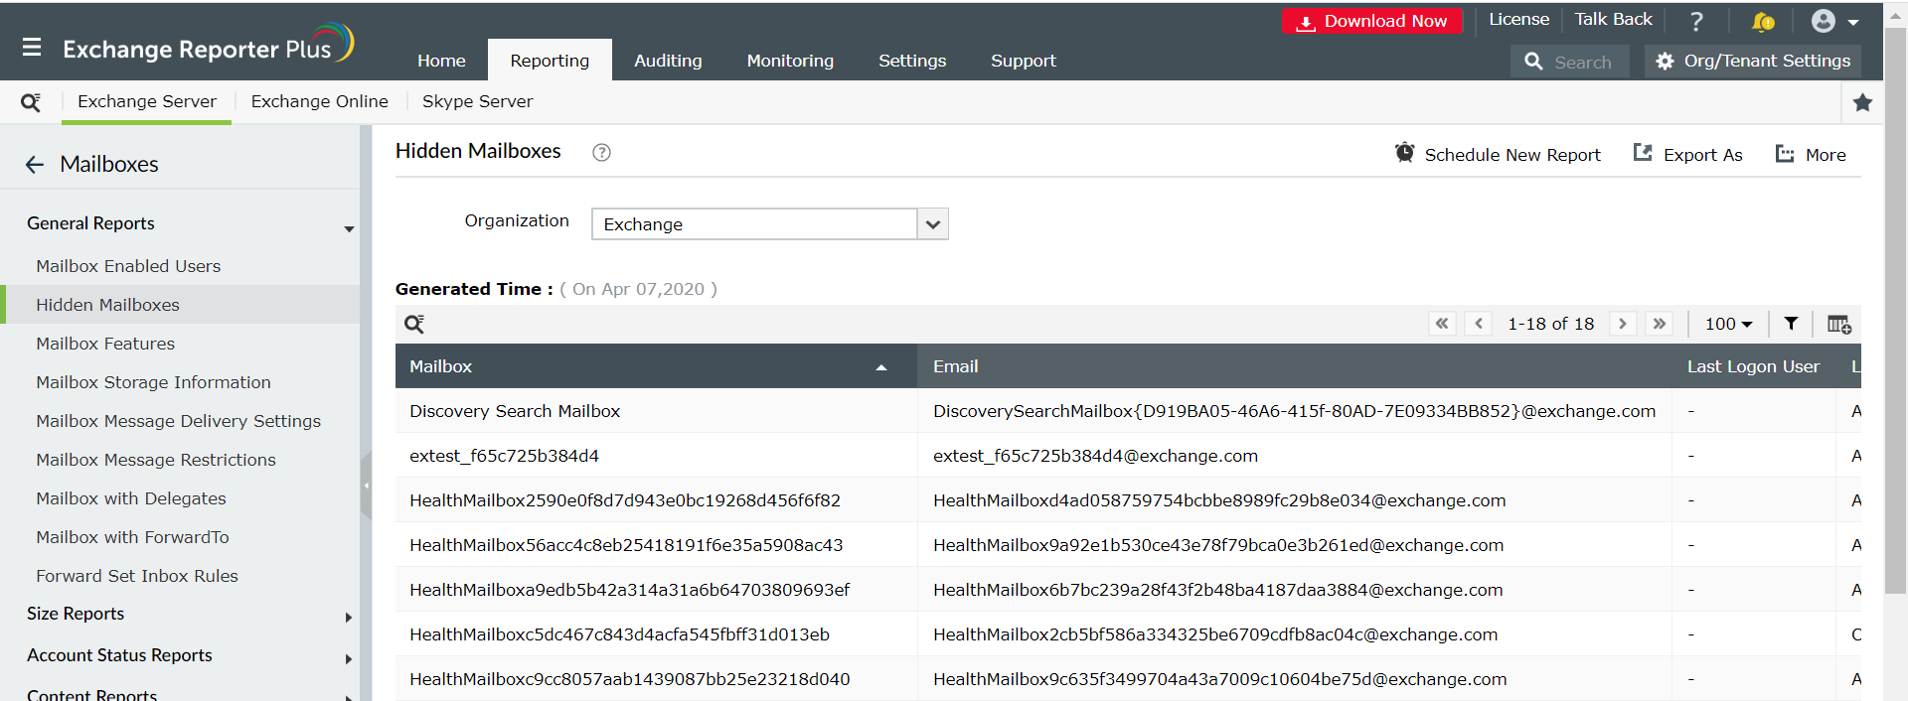This screenshot has width=1908, height=701.
Task: Open Mailbox Message Restrictions report
Action: [156, 460]
